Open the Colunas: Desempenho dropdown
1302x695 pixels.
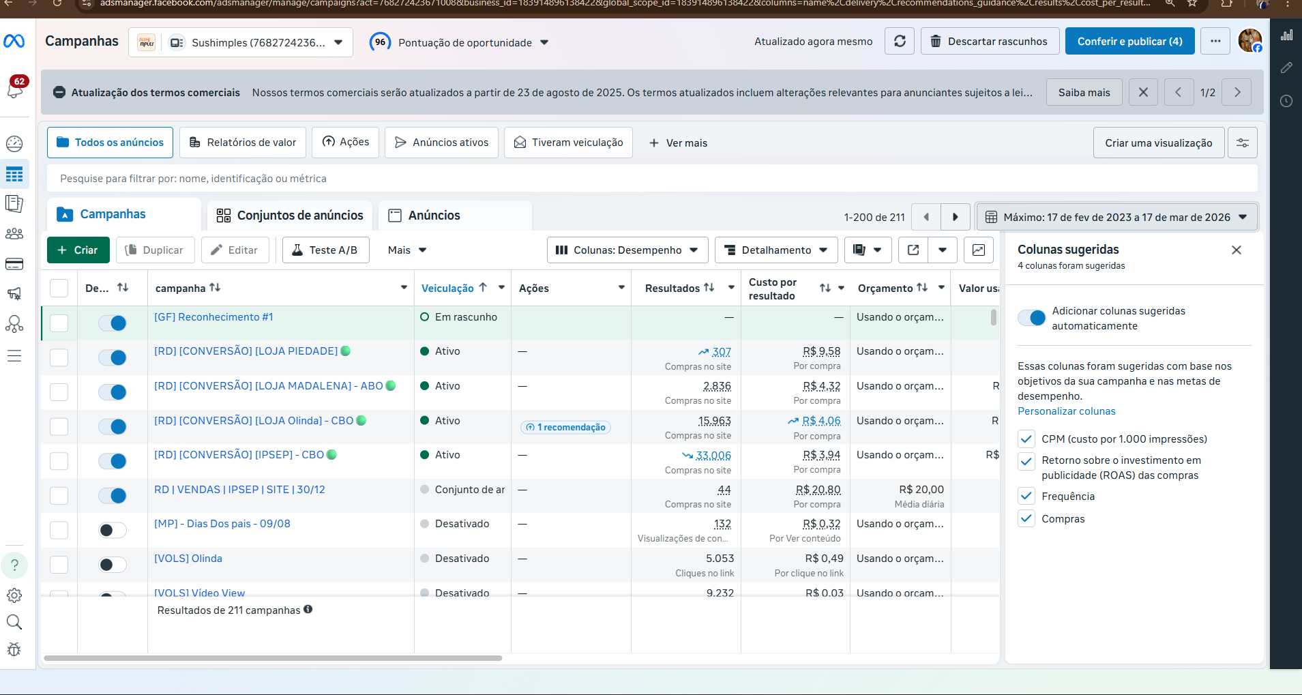tap(626, 250)
